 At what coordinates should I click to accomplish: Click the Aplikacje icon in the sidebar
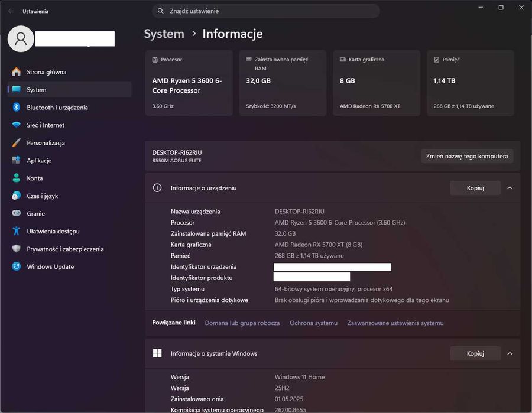pyautogui.click(x=17, y=160)
